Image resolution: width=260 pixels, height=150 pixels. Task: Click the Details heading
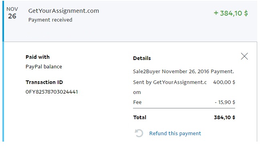(142, 58)
